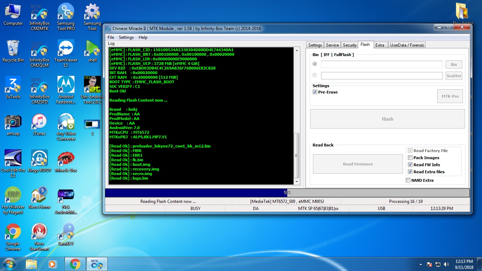Click the large Flash button

[x=387, y=119]
